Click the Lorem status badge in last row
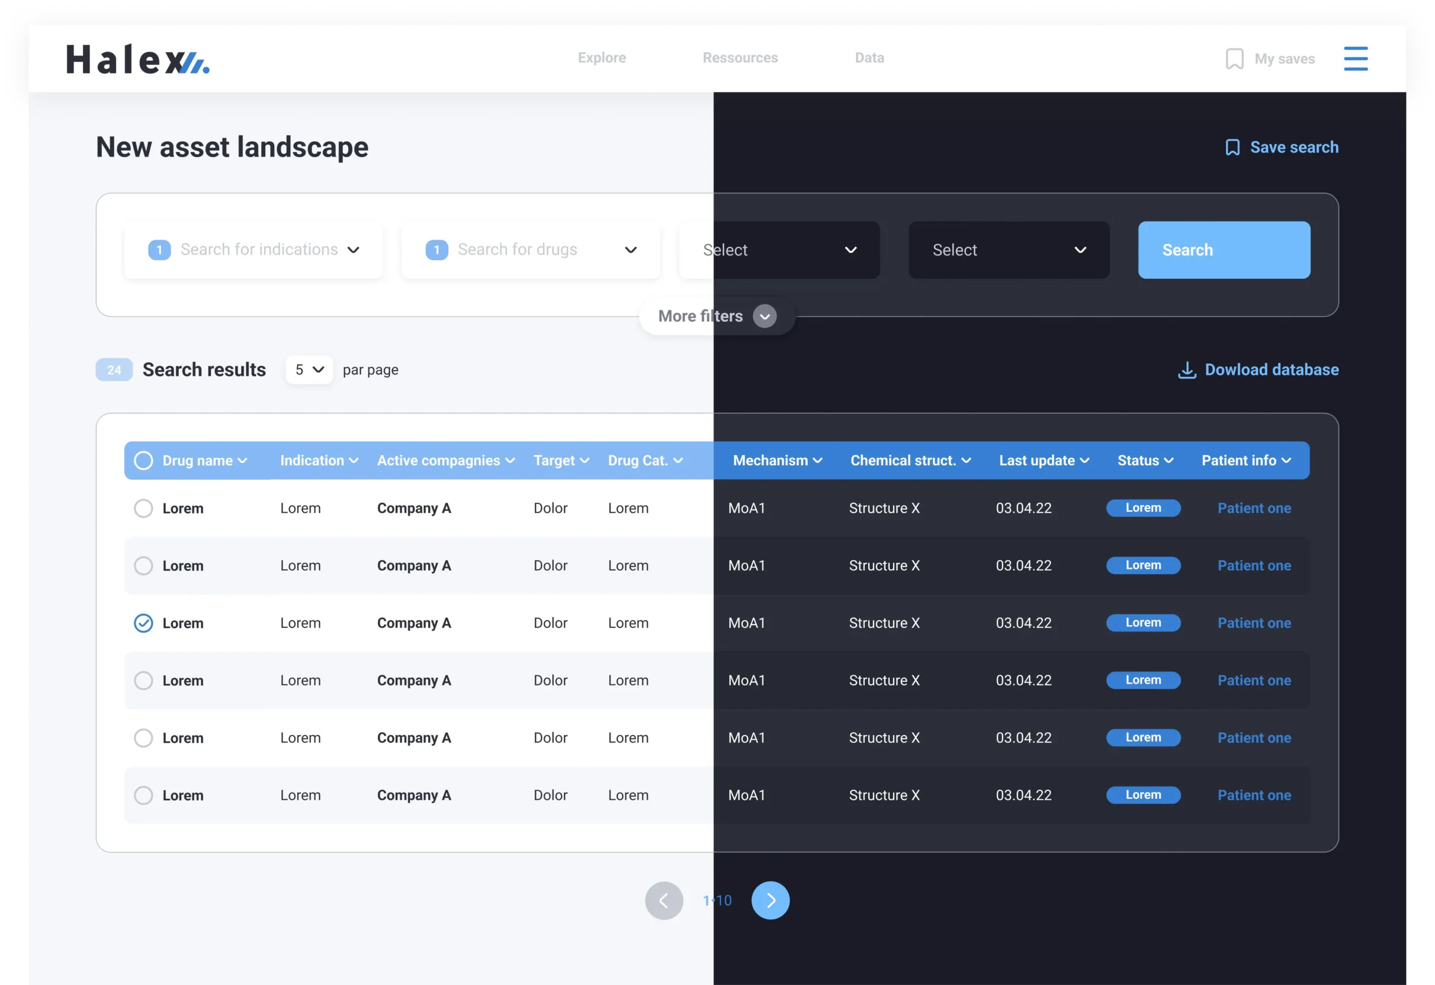The height and width of the screenshot is (985, 1435). 1143,795
